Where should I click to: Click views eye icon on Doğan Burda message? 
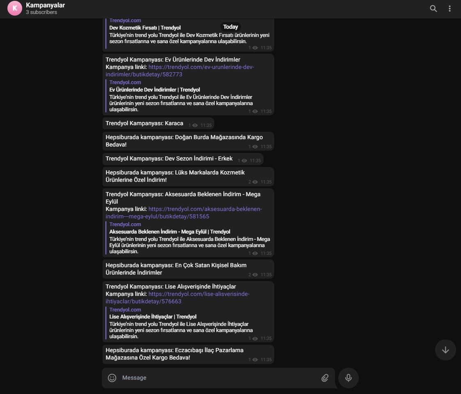[255, 147]
